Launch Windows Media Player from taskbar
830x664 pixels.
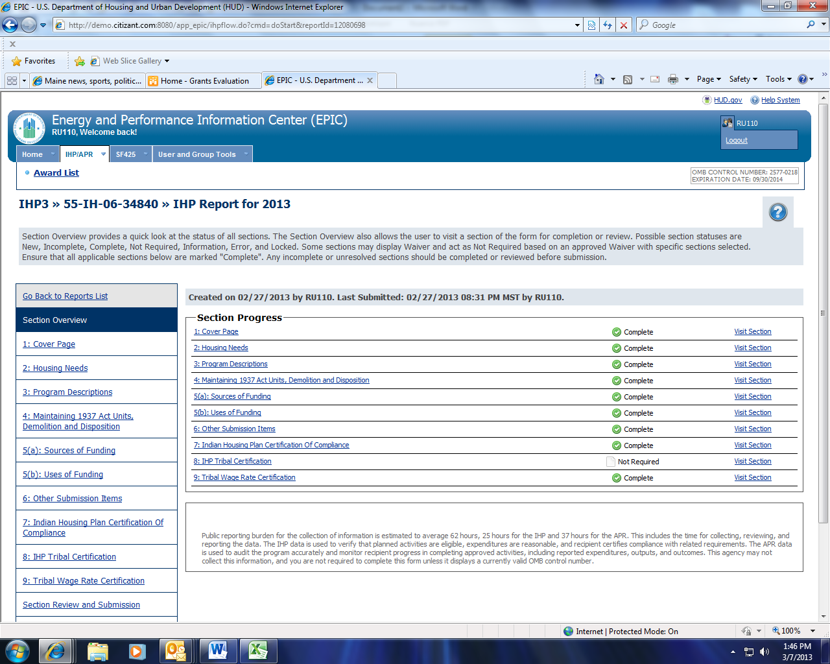[x=137, y=651]
